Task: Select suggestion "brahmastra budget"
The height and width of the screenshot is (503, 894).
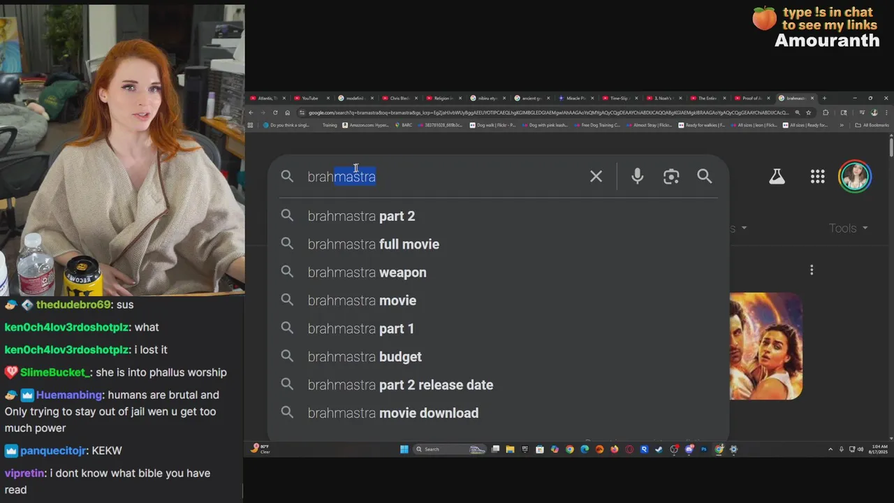Action: pyautogui.click(x=499, y=357)
